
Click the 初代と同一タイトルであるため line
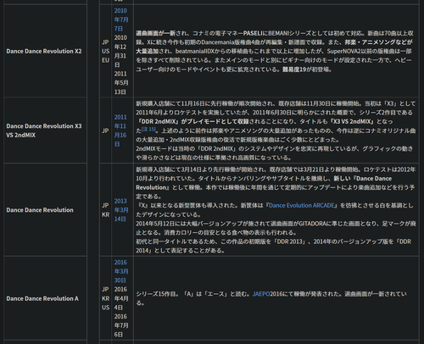(274, 241)
